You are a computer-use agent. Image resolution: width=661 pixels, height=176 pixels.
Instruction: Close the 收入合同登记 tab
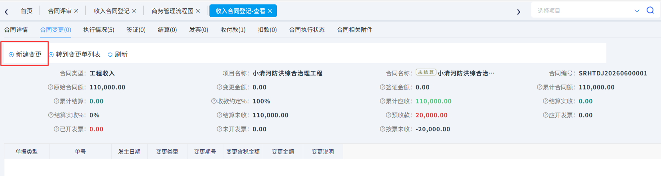tap(134, 11)
